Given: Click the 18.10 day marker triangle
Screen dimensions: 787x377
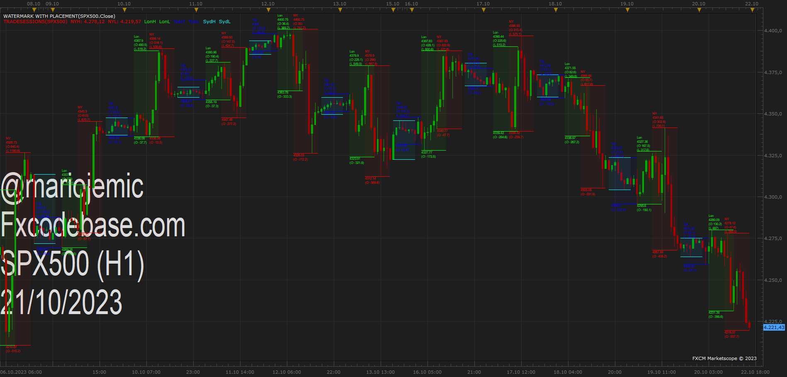Looking at the screenshot, I should pyautogui.click(x=556, y=10).
